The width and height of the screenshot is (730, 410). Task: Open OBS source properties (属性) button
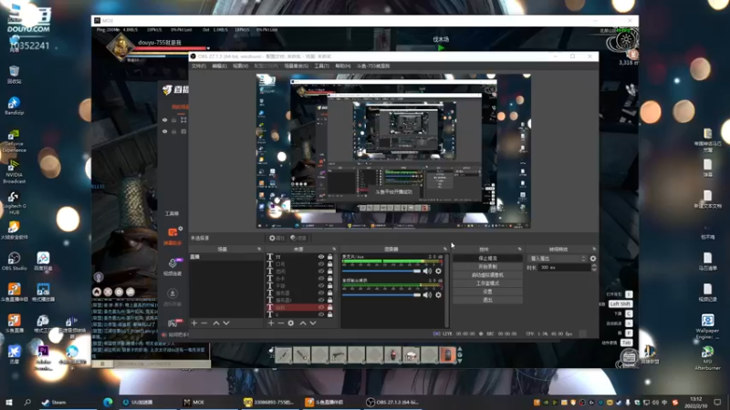276,238
